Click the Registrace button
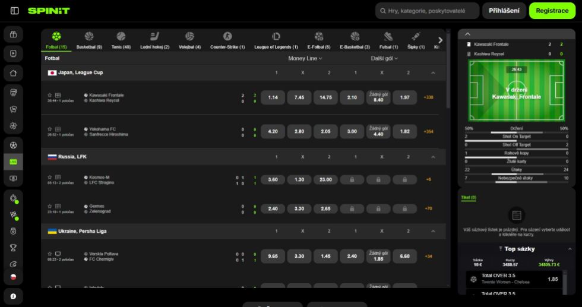This screenshot has width=582, height=307. point(552,11)
